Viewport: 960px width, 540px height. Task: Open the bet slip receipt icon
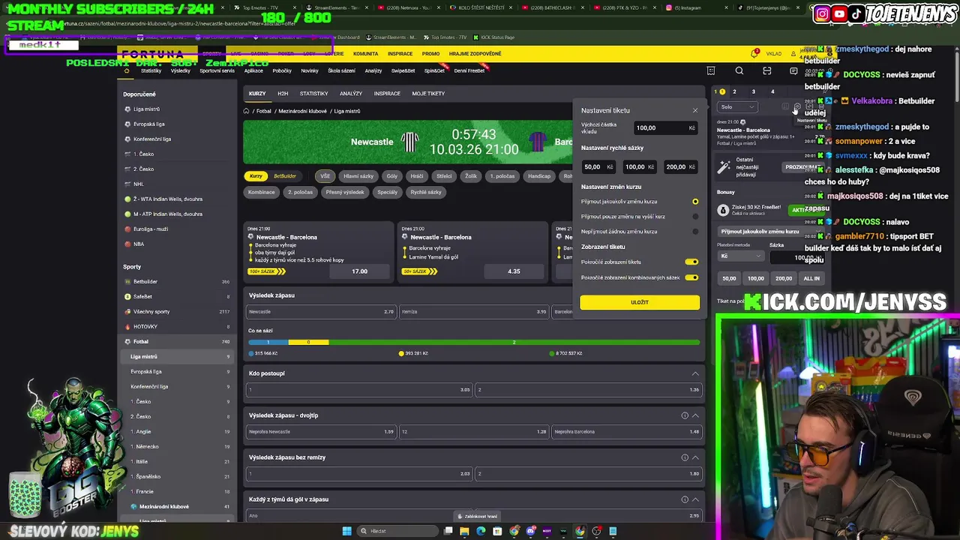711,71
